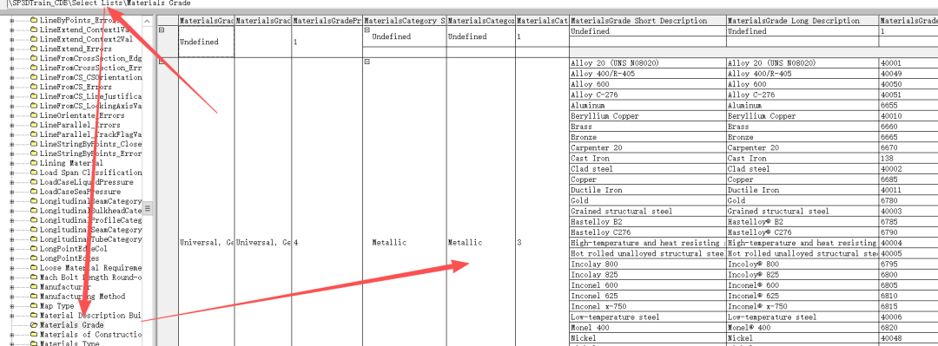Collapse the Metallic category group
The height and width of the screenshot is (346, 938).
click(x=367, y=62)
